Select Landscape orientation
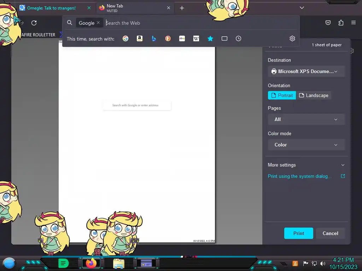 [x=314, y=95]
